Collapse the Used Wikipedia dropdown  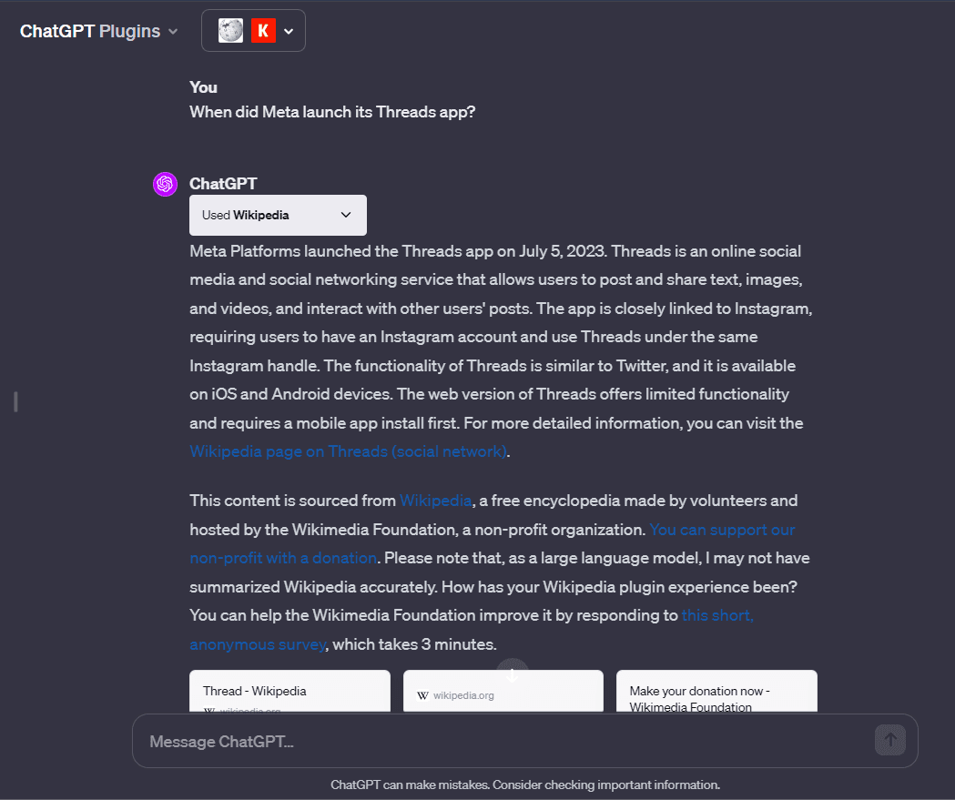pyautogui.click(x=345, y=215)
